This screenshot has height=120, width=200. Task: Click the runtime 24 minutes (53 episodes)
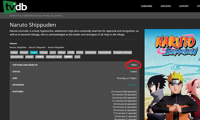(x=124, y=98)
